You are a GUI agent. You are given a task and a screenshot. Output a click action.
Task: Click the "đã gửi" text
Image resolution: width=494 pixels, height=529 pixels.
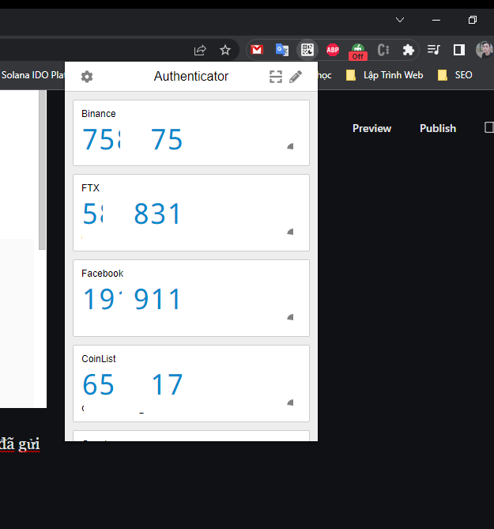pyautogui.click(x=20, y=444)
